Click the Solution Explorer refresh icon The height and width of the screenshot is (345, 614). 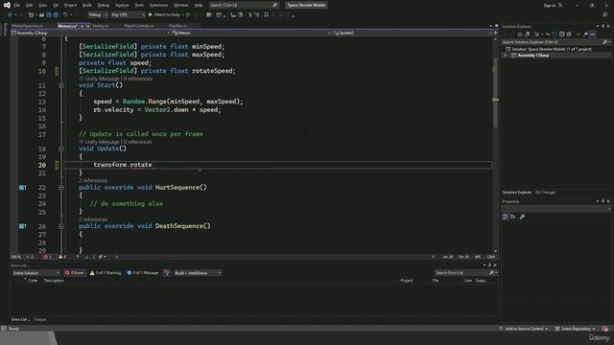(555, 34)
